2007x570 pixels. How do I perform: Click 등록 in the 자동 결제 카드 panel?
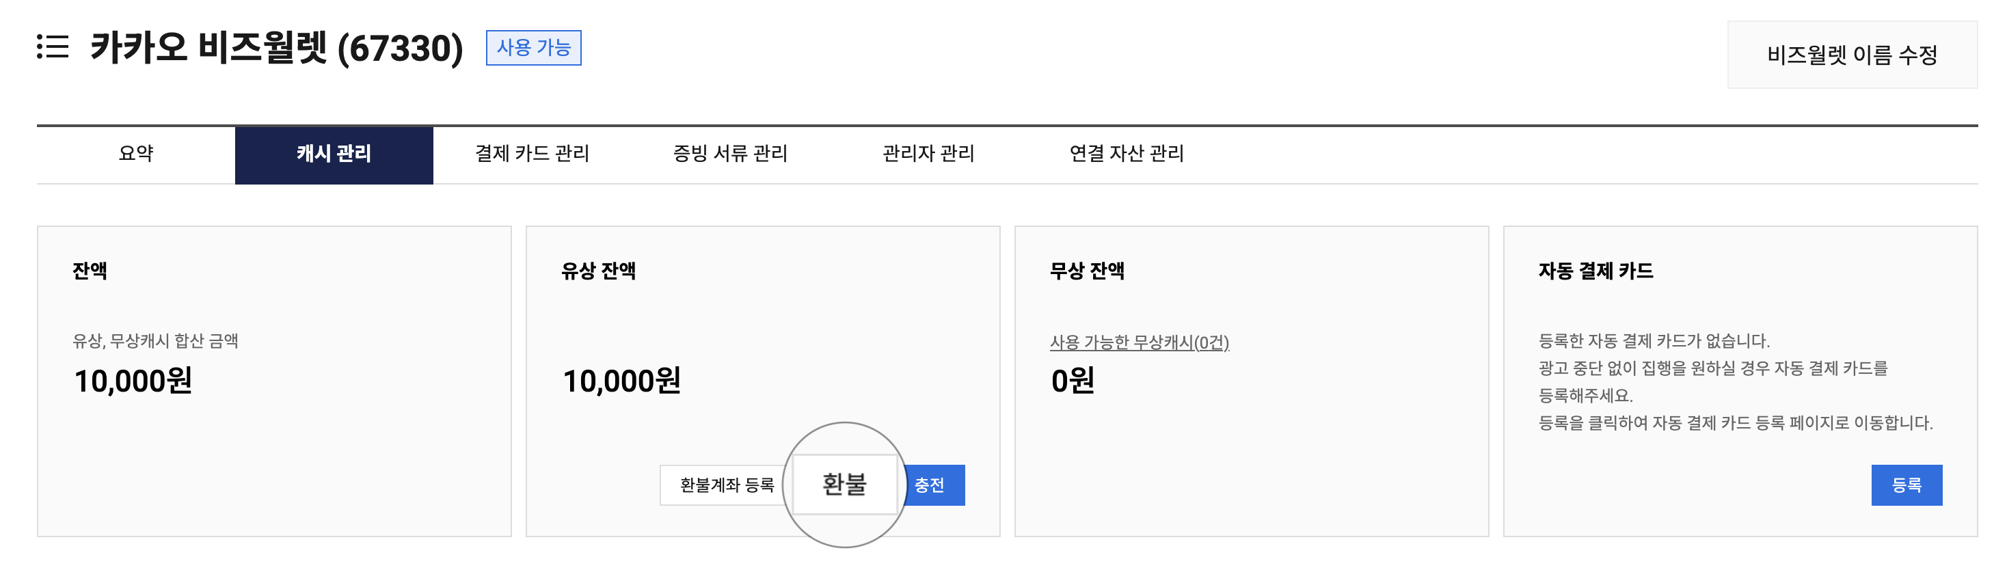tap(1906, 485)
